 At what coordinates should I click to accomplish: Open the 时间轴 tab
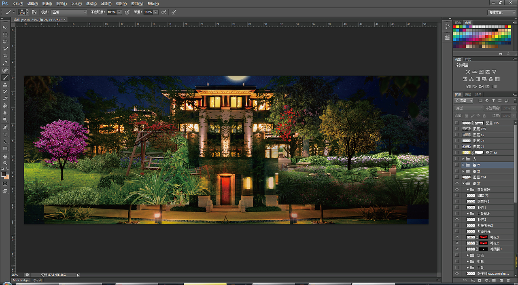tap(37, 280)
